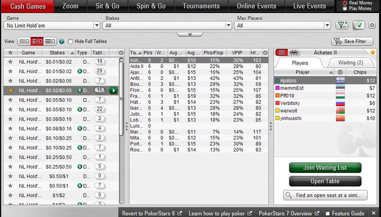Switch to player list view icon

[281, 52]
